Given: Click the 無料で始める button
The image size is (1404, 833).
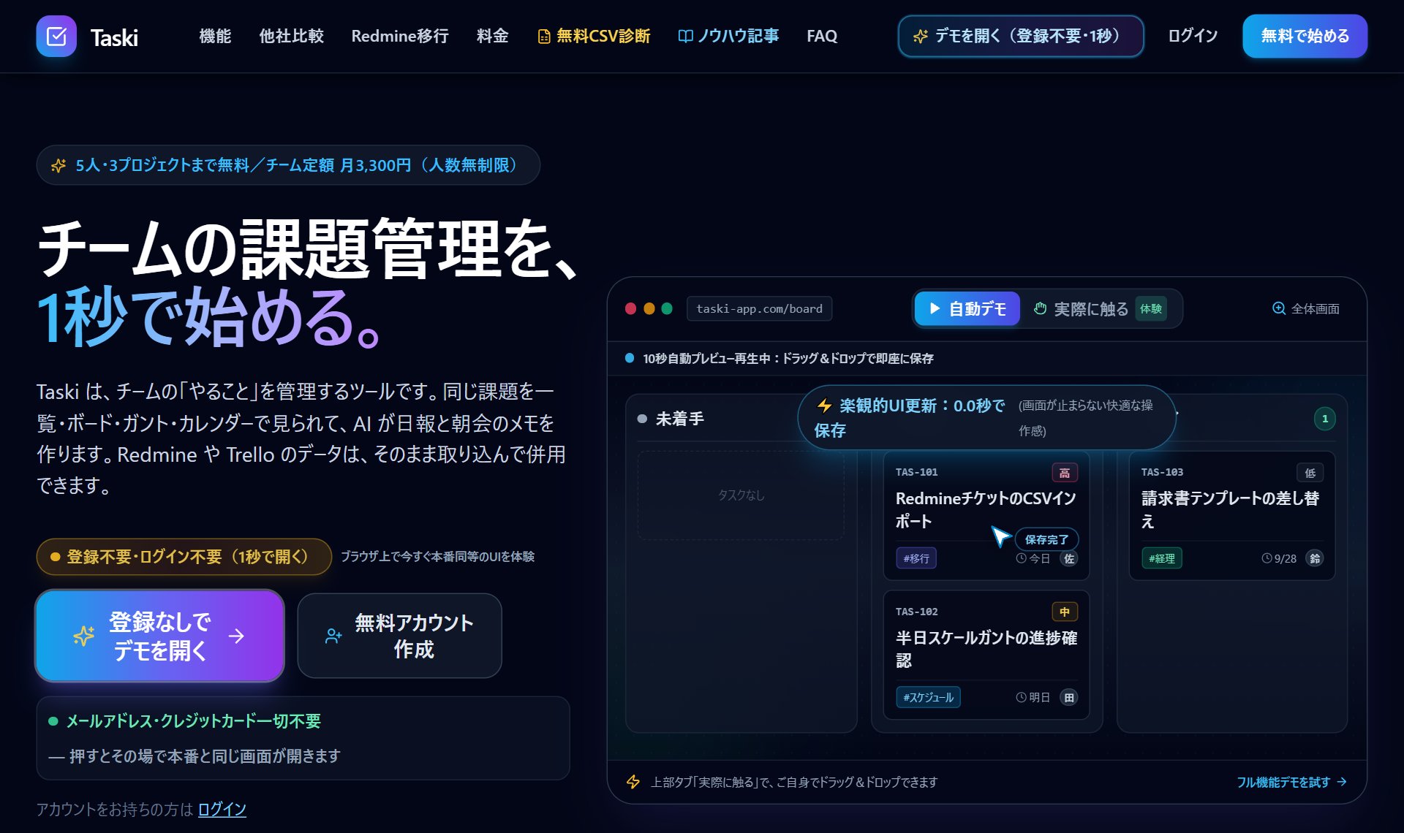Looking at the screenshot, I should 1305,36.
